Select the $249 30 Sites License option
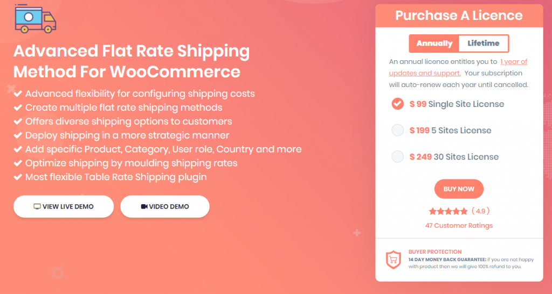This screenshot has height=294, width=552. click(397, 157)
